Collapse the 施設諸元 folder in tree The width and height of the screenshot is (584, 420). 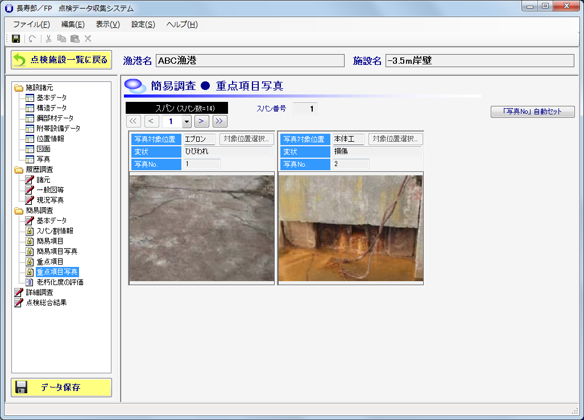19,88
